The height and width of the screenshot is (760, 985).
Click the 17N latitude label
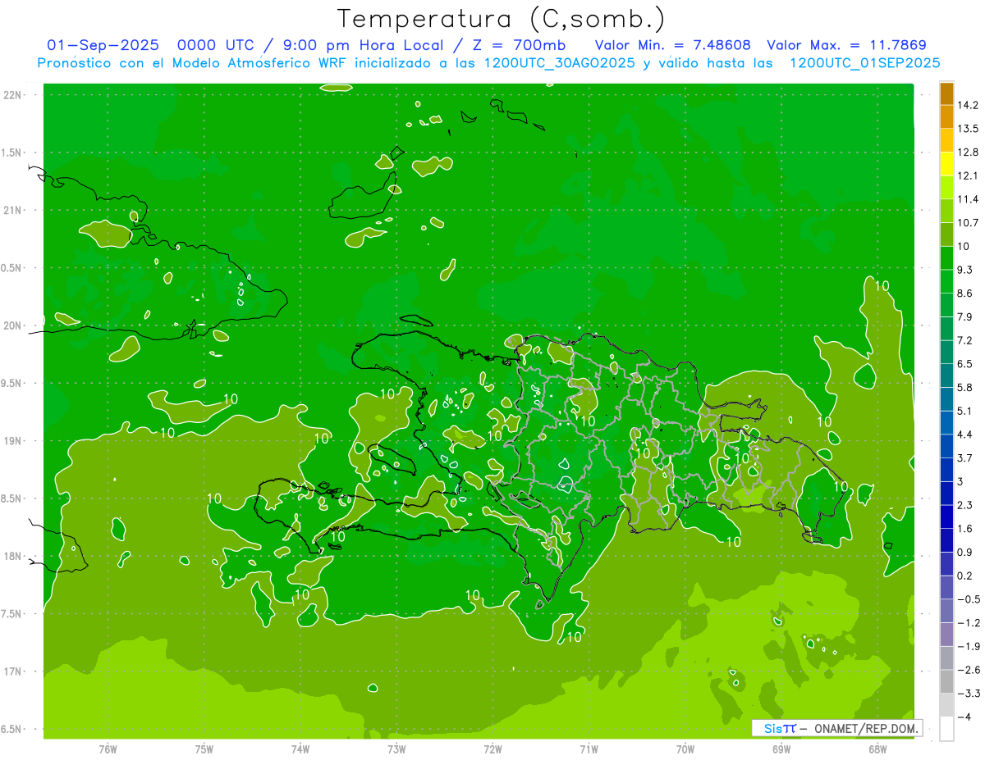point(14,671)
